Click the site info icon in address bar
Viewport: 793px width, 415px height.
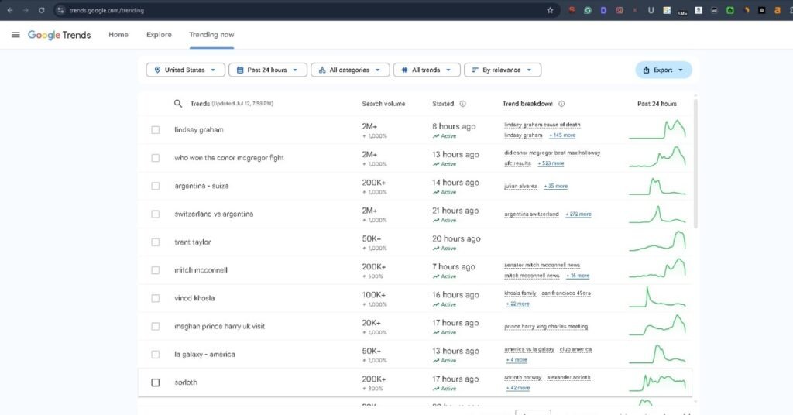tap(60, 10)
